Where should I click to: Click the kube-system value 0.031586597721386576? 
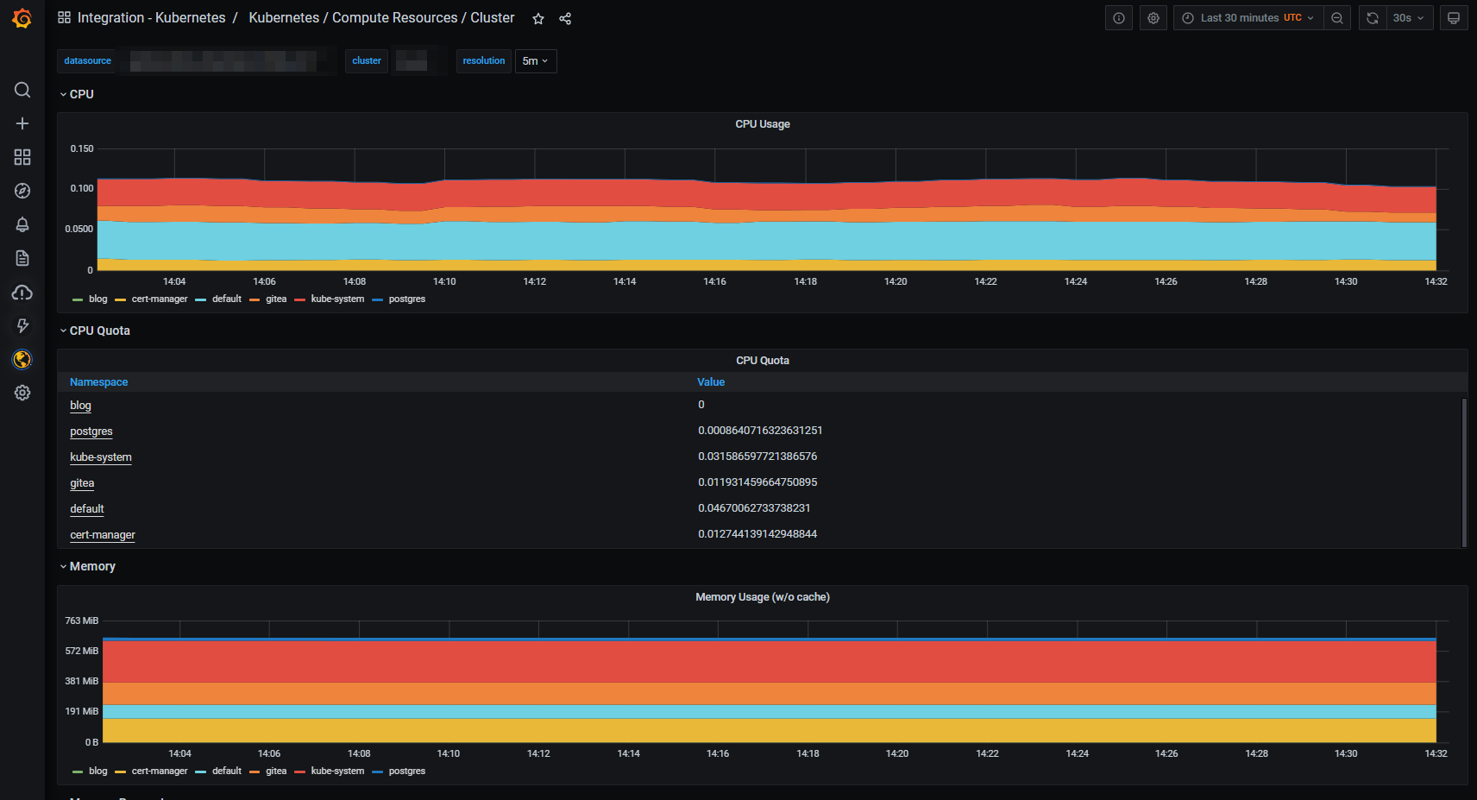pos(757,457)
